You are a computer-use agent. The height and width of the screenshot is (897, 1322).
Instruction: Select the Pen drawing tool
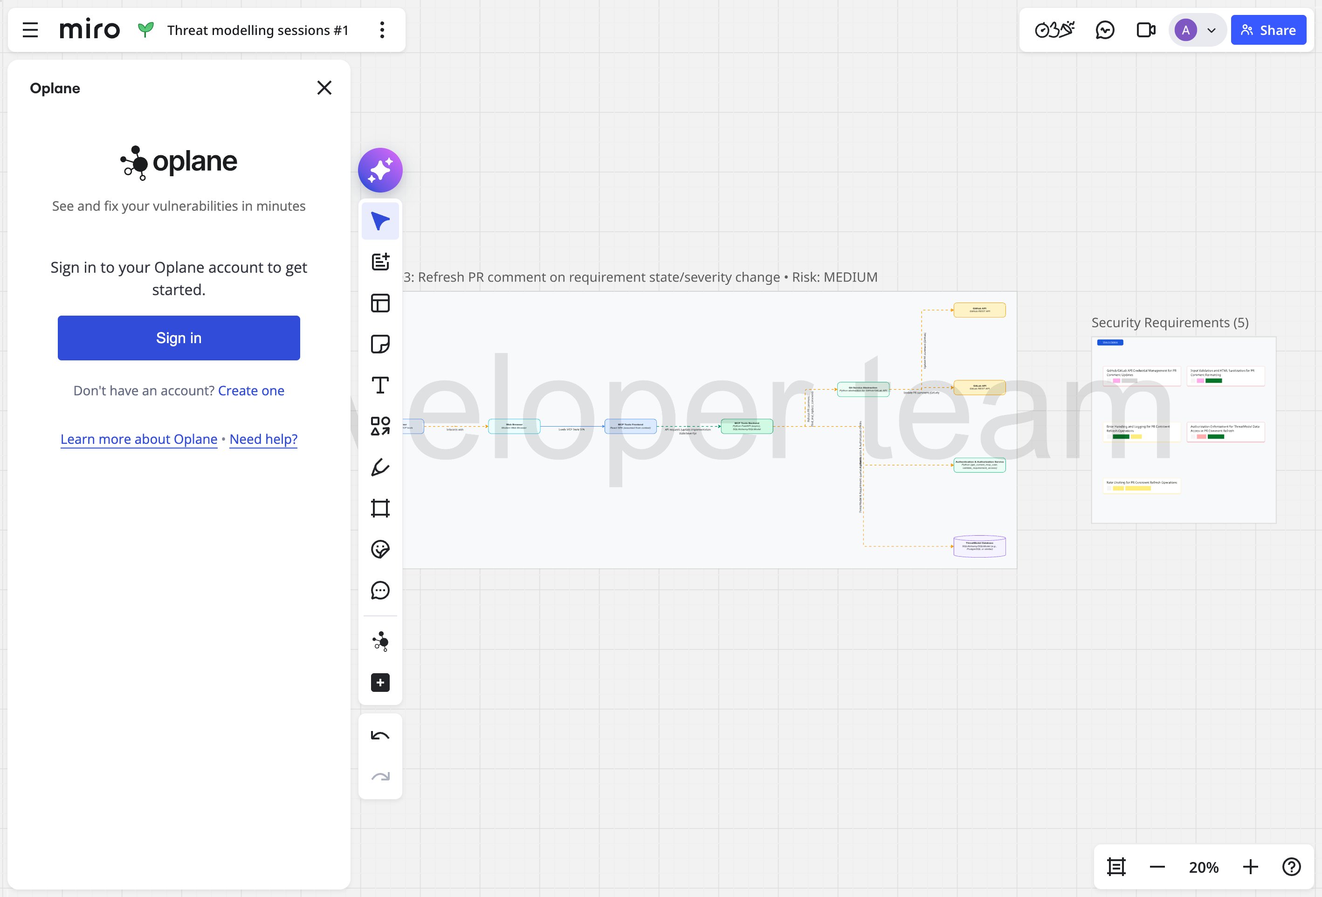pos(380,467)
